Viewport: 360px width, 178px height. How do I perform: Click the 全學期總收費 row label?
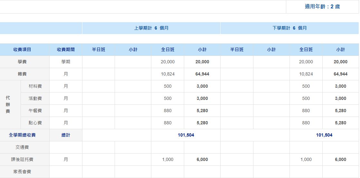[x=22, y=135]
